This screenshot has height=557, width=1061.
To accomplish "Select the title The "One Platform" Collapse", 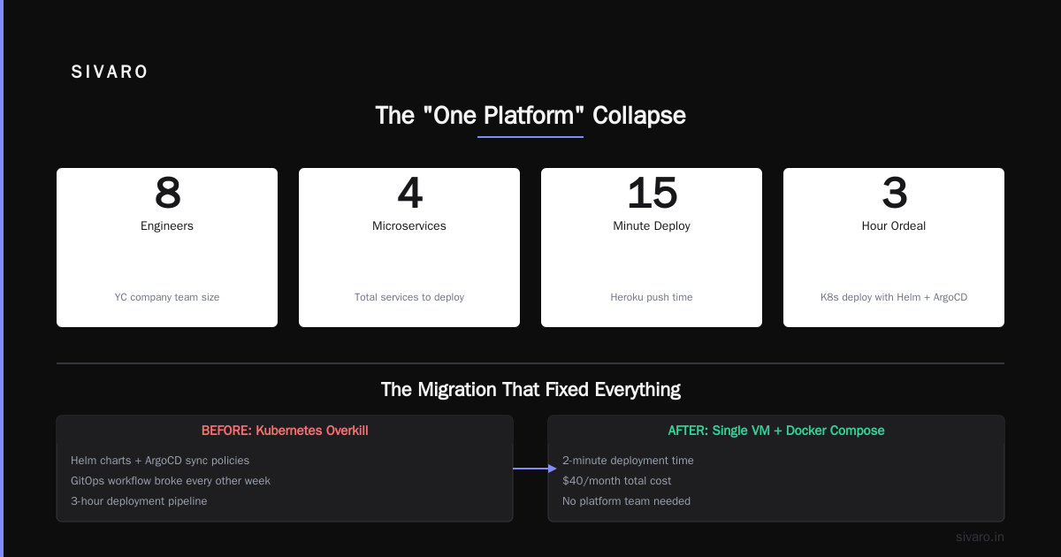I will click(530, 115).
